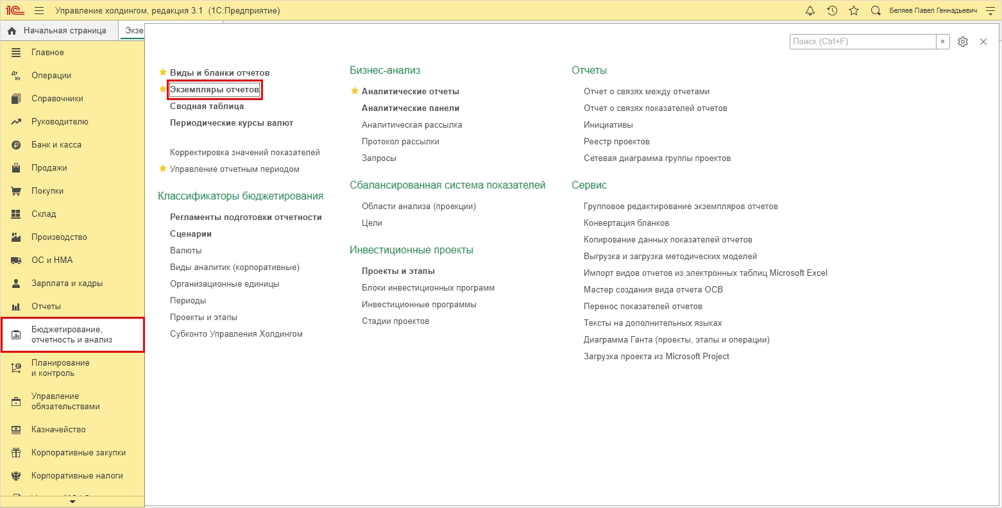Open favorites star icon in title bar

(854, 11)
